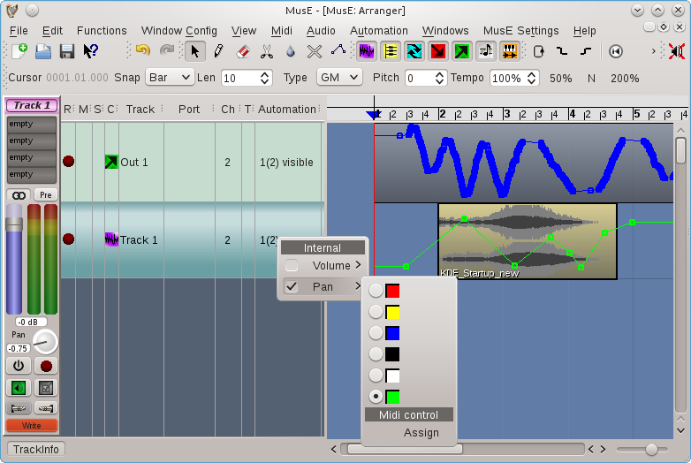
Task: Pick the blue color swatch
Action: 392,333
